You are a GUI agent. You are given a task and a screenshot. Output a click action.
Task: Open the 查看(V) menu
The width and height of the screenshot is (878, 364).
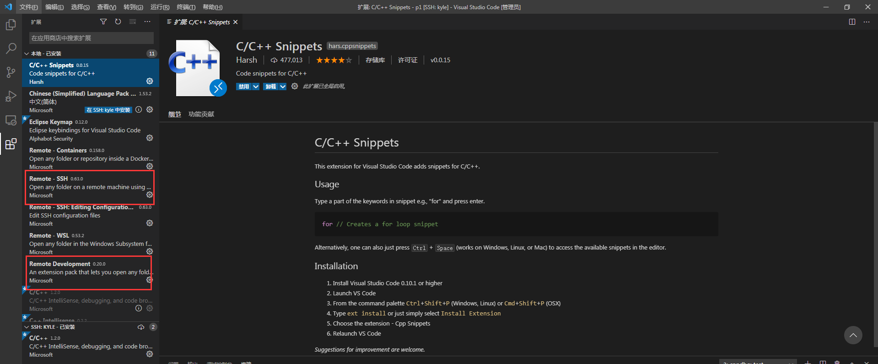tap(107, 7)
